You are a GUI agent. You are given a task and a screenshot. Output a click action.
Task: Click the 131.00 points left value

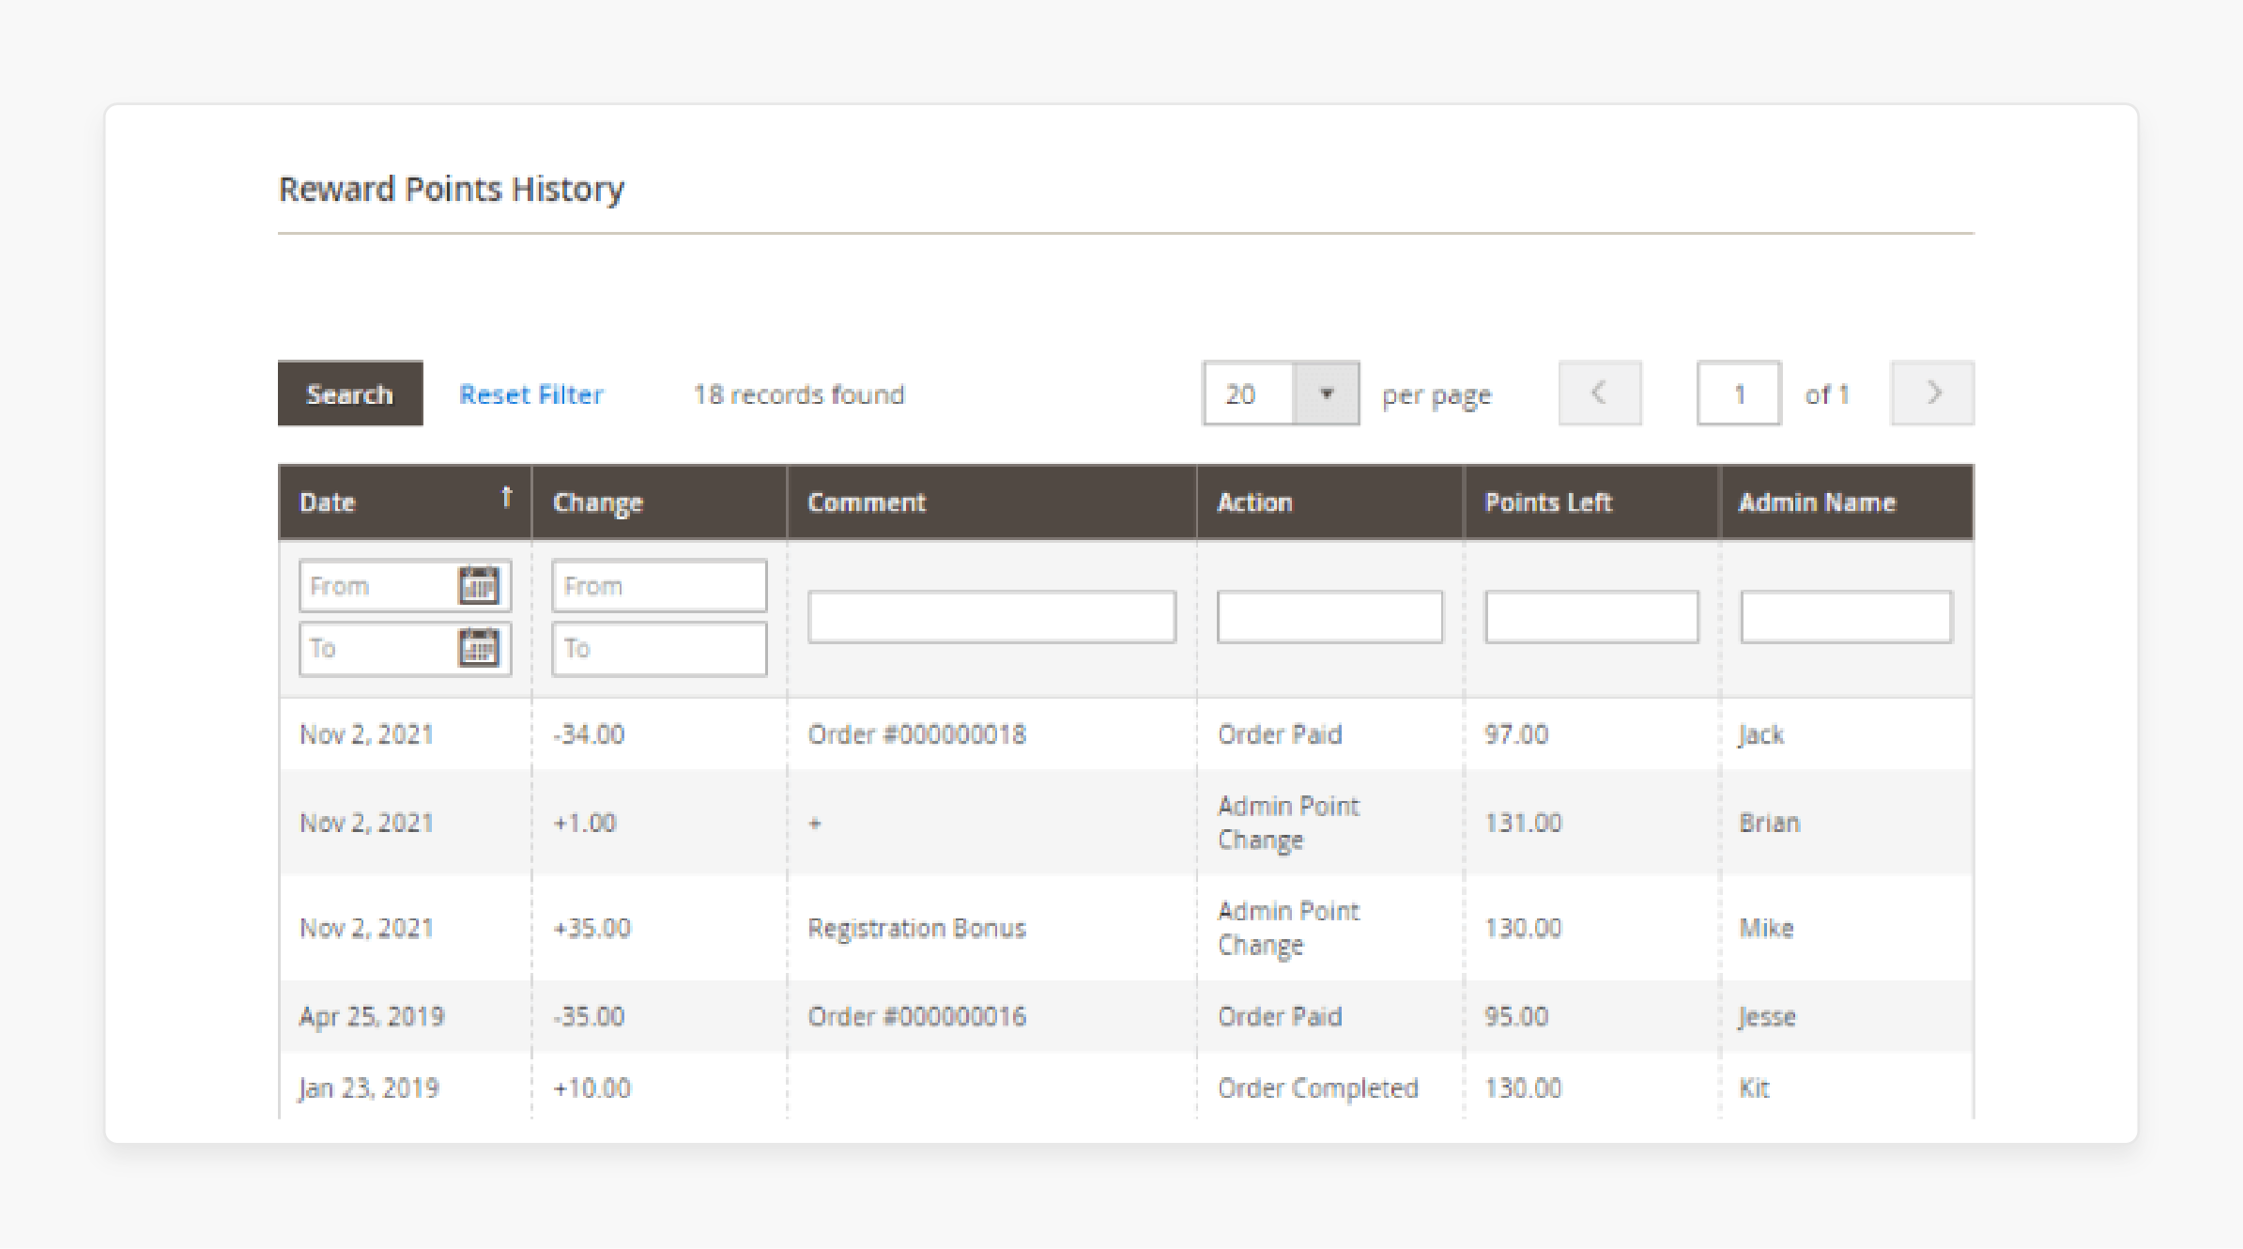[x=1523, y=823]
